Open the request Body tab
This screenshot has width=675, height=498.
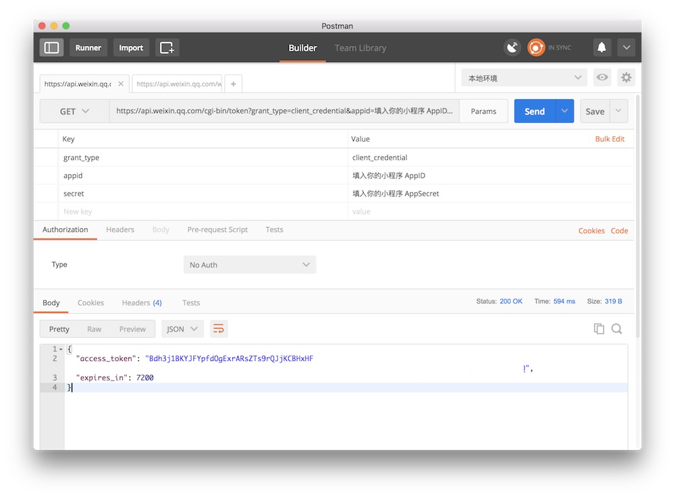[x=161, y=230]
